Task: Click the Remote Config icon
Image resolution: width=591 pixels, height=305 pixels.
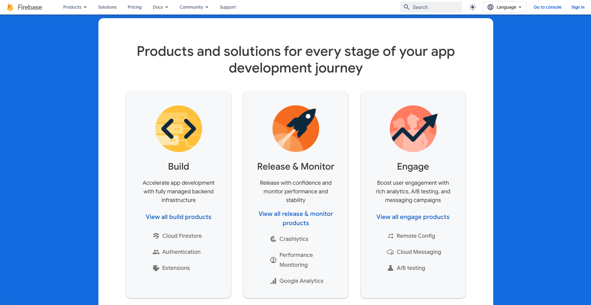Action: 391,236
